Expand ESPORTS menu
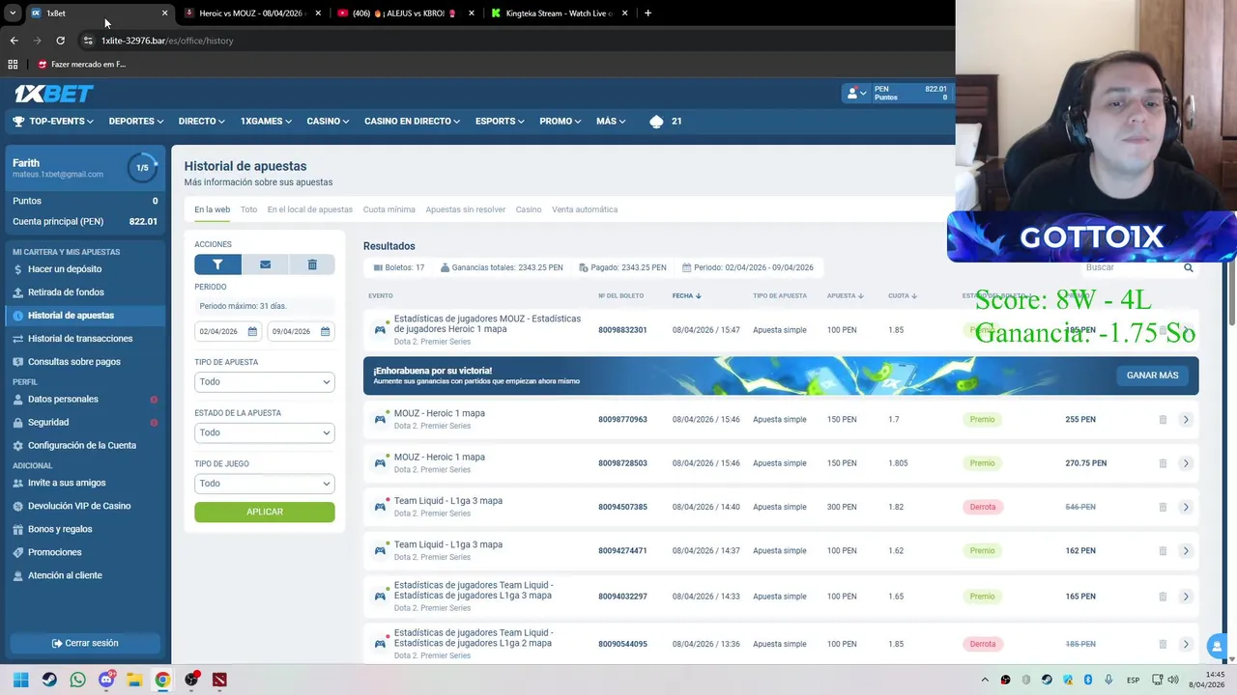Viewport: 1237px width, 695px height. (x=500, y=122)
